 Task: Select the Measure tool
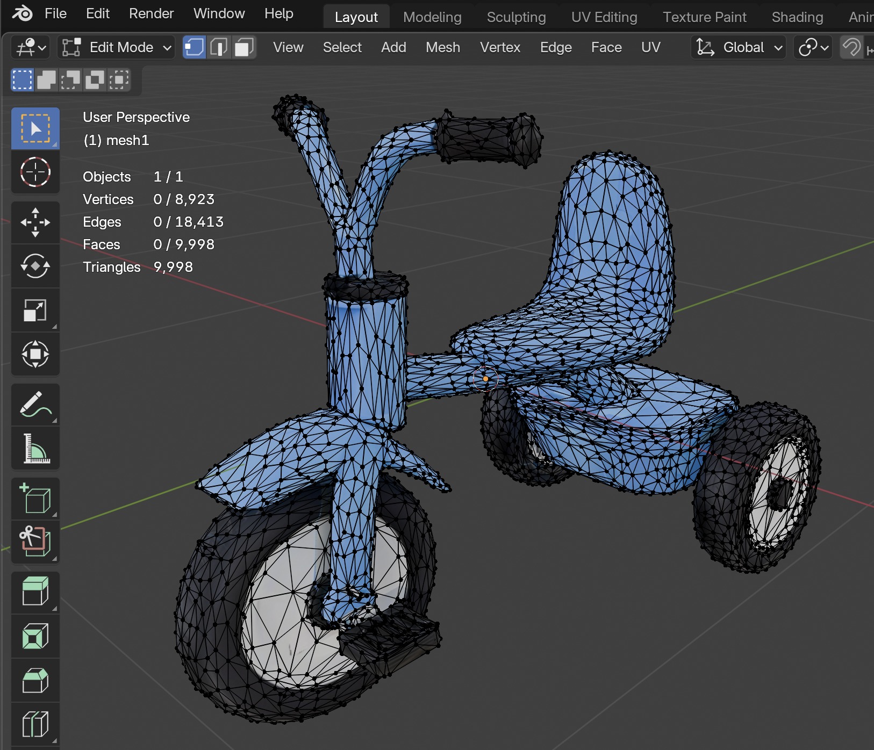point(35,448)
